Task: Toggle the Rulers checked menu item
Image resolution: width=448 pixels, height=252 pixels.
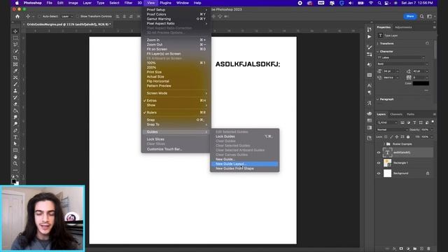Action: coord(176,113)
